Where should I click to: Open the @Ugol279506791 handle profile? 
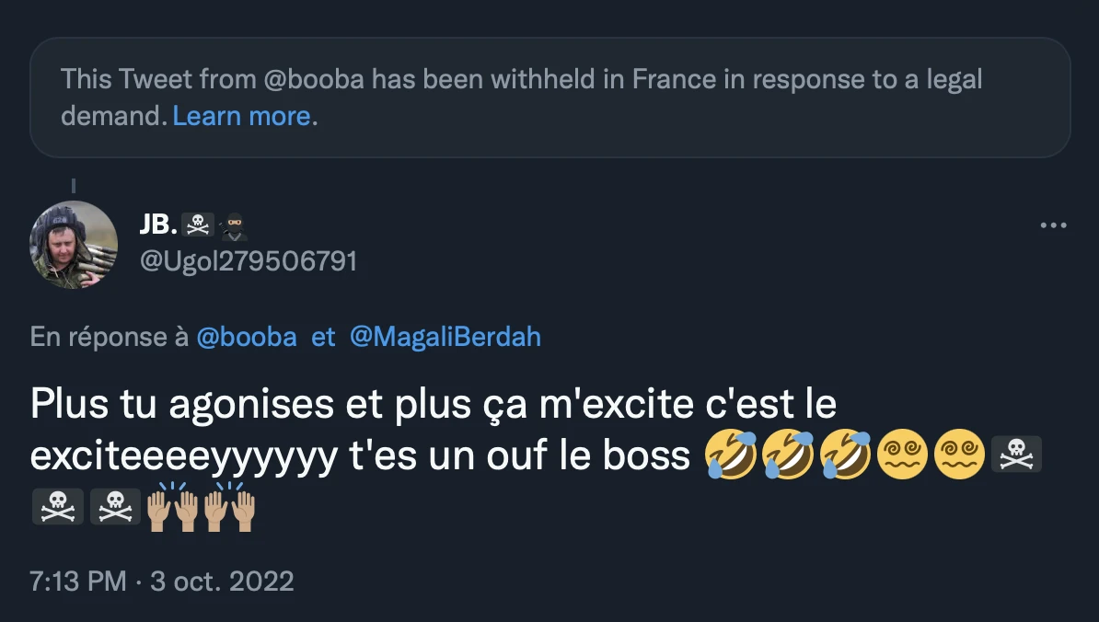pyautogui.click(x=248, y=261)
